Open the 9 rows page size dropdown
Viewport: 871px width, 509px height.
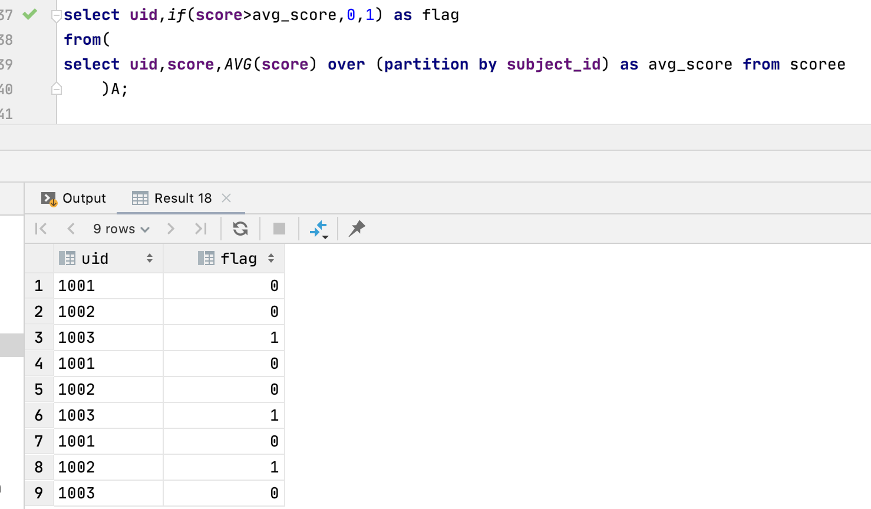point(121,229)
